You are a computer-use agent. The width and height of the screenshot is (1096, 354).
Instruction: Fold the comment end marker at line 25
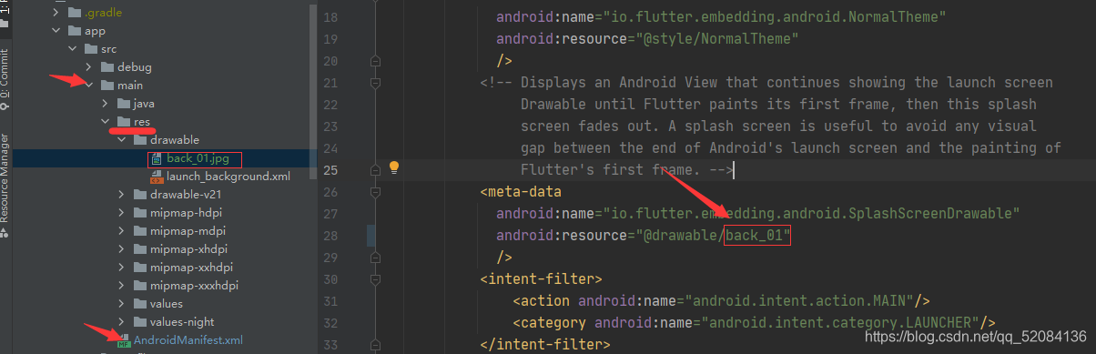374,170
